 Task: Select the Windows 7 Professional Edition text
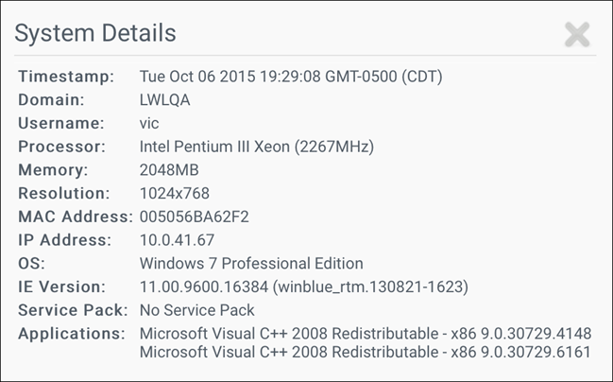click(x=251, y=264)
